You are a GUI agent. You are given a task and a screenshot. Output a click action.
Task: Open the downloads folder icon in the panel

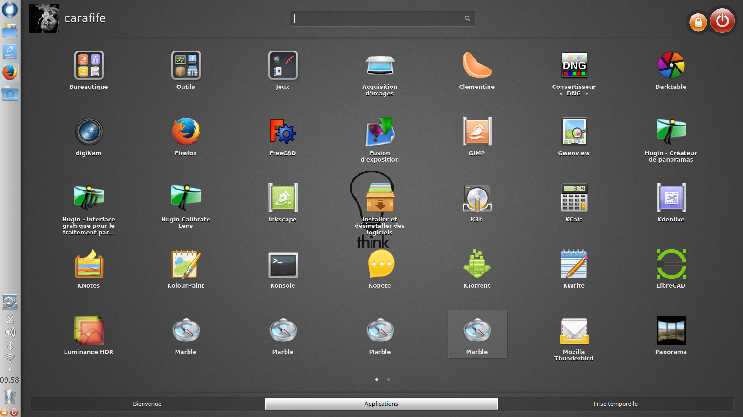pos(10,94)
